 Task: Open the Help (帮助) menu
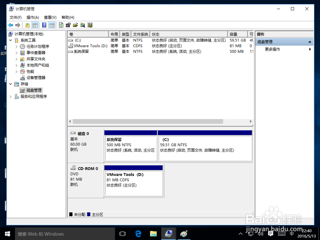pyautogui.click(x=68, y=17)
